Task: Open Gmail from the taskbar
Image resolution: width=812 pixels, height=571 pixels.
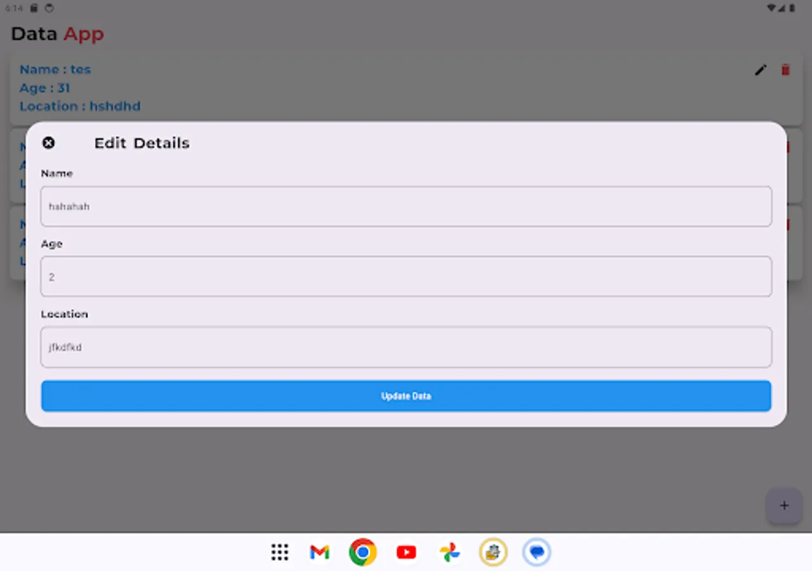Action: click(318, 552)
